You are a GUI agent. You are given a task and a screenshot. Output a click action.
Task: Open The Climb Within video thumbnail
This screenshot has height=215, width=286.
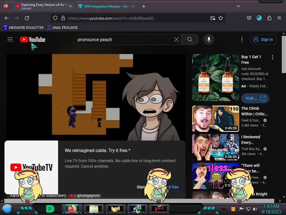pyautogui.click(x=215, y=119)
